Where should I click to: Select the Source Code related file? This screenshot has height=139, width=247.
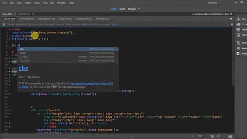point(10,19)
